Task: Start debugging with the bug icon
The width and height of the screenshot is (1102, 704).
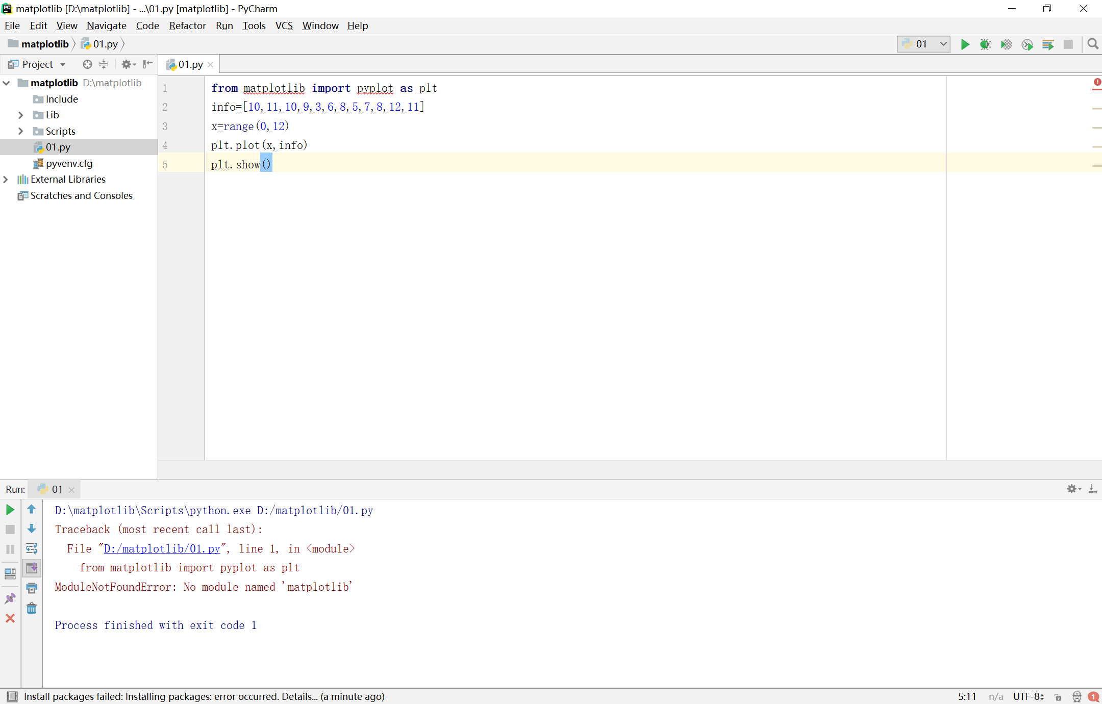Action: [985, 44]
